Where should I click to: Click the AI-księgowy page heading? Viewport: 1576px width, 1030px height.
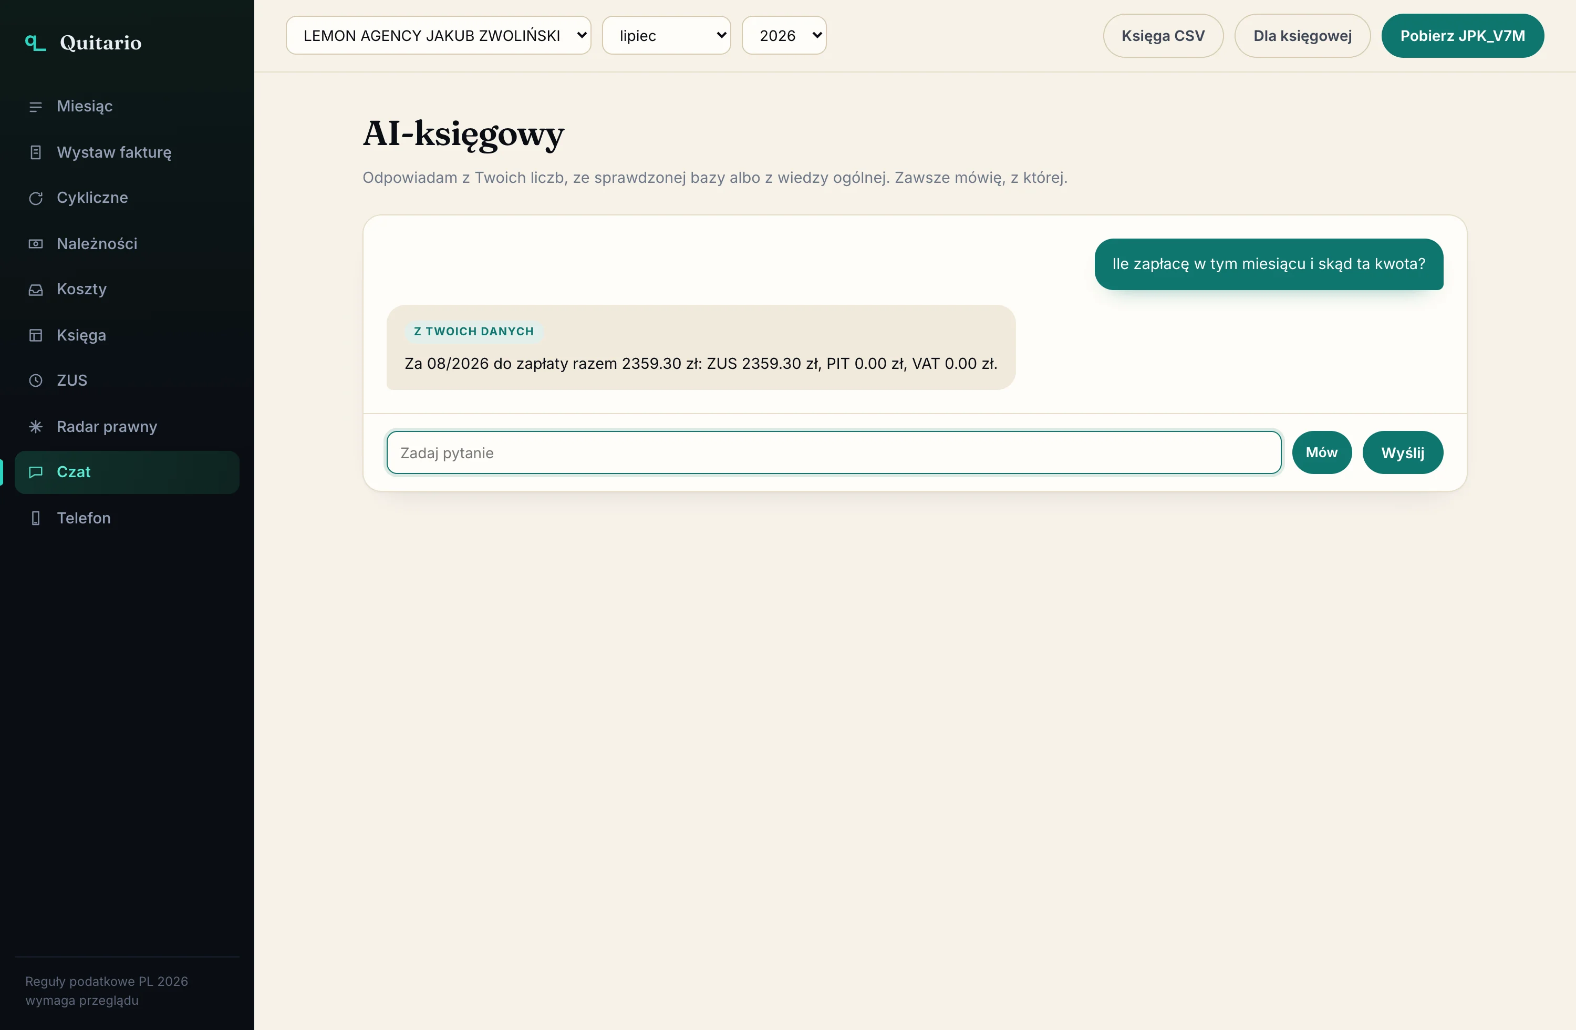(x=463, y=134)
